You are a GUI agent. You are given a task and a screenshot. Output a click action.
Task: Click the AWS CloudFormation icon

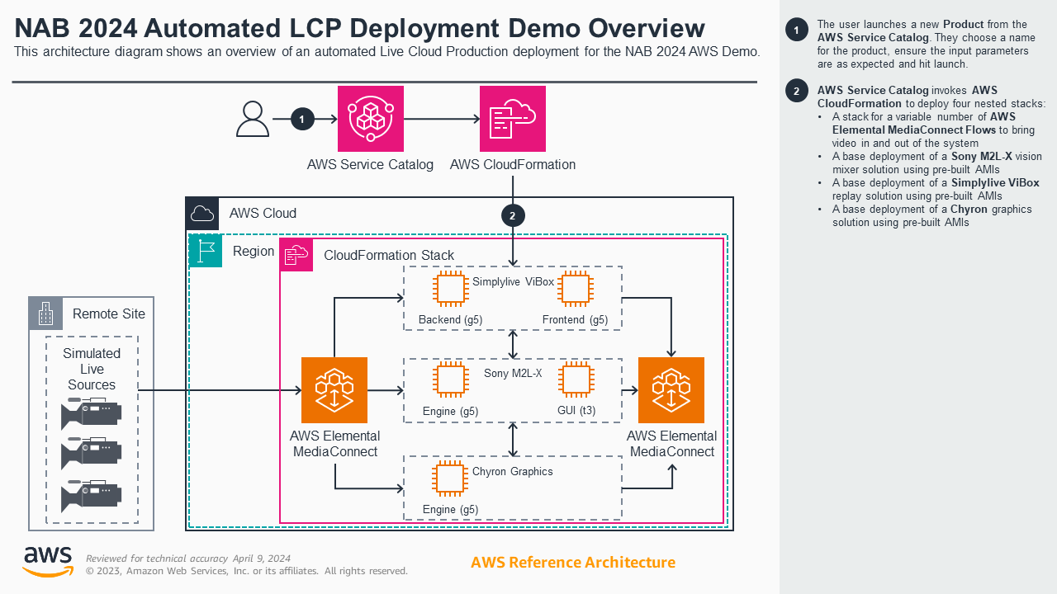coord(513,119)
